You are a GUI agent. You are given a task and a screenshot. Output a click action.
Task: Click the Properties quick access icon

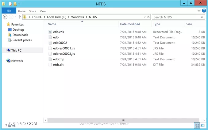click(x=10, y=4)
